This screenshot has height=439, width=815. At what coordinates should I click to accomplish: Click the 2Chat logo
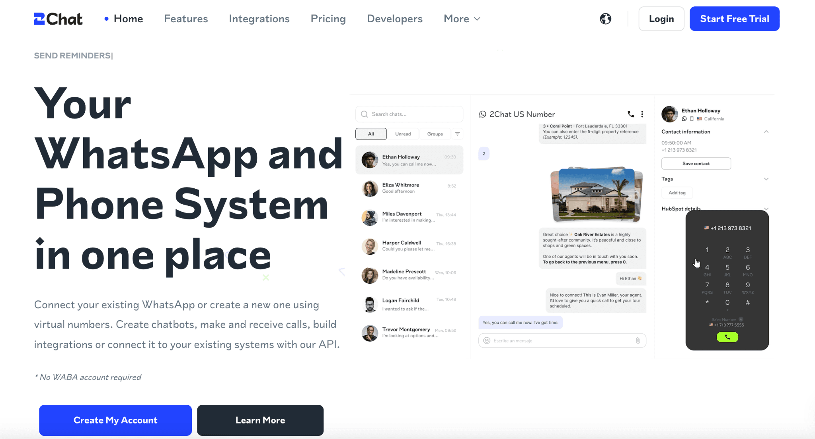pyautogui.click(x=58, y=19)
